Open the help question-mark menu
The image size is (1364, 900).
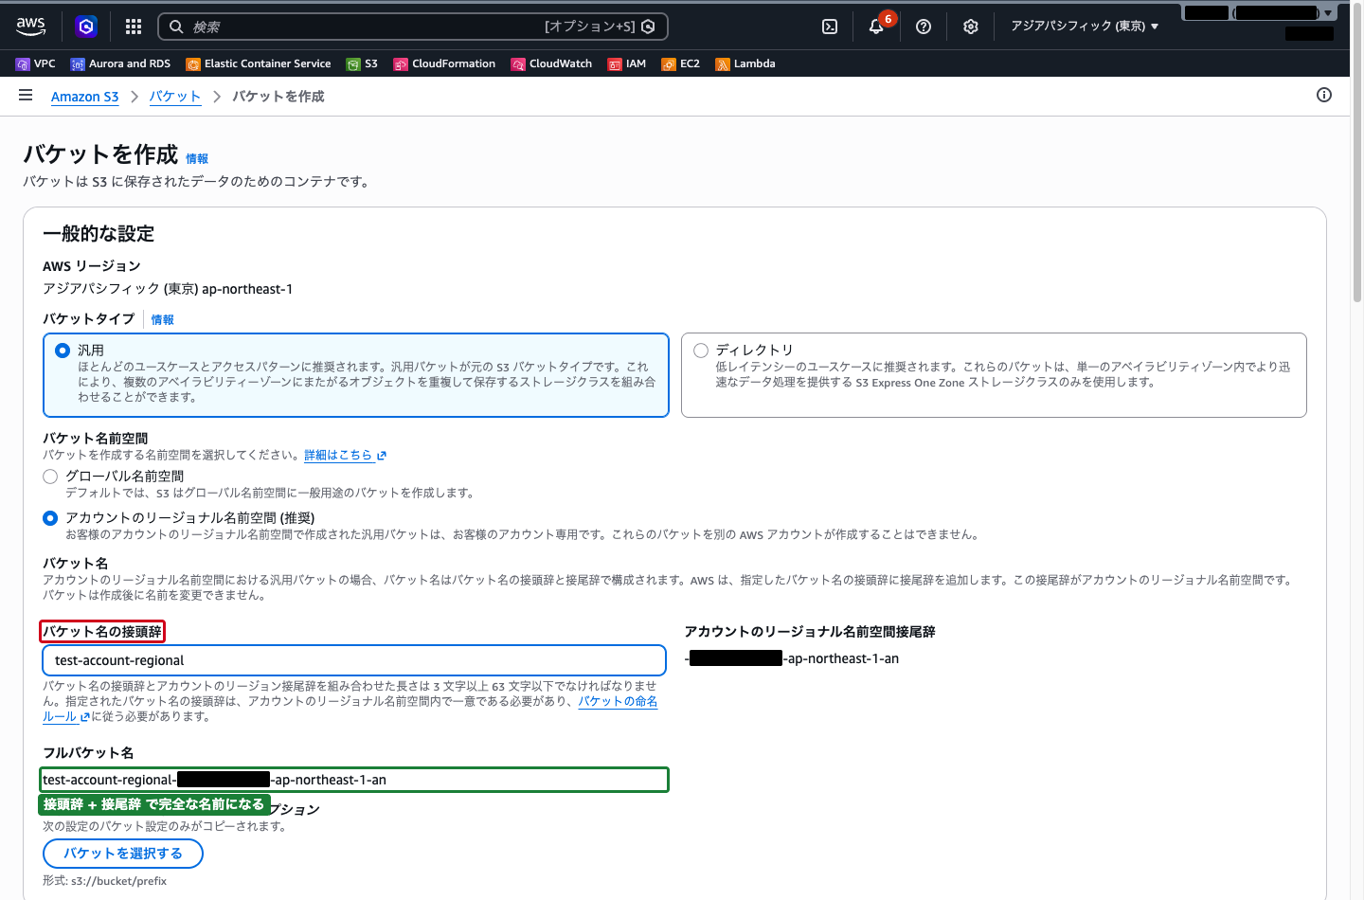[x=924, y=27]
